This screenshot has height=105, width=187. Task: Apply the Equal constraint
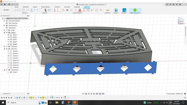tap(67, 10)
